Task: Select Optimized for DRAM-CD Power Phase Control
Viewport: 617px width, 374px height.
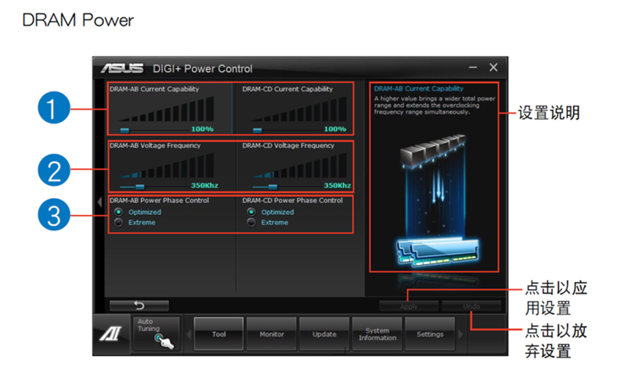Action: tap(251, 212)
